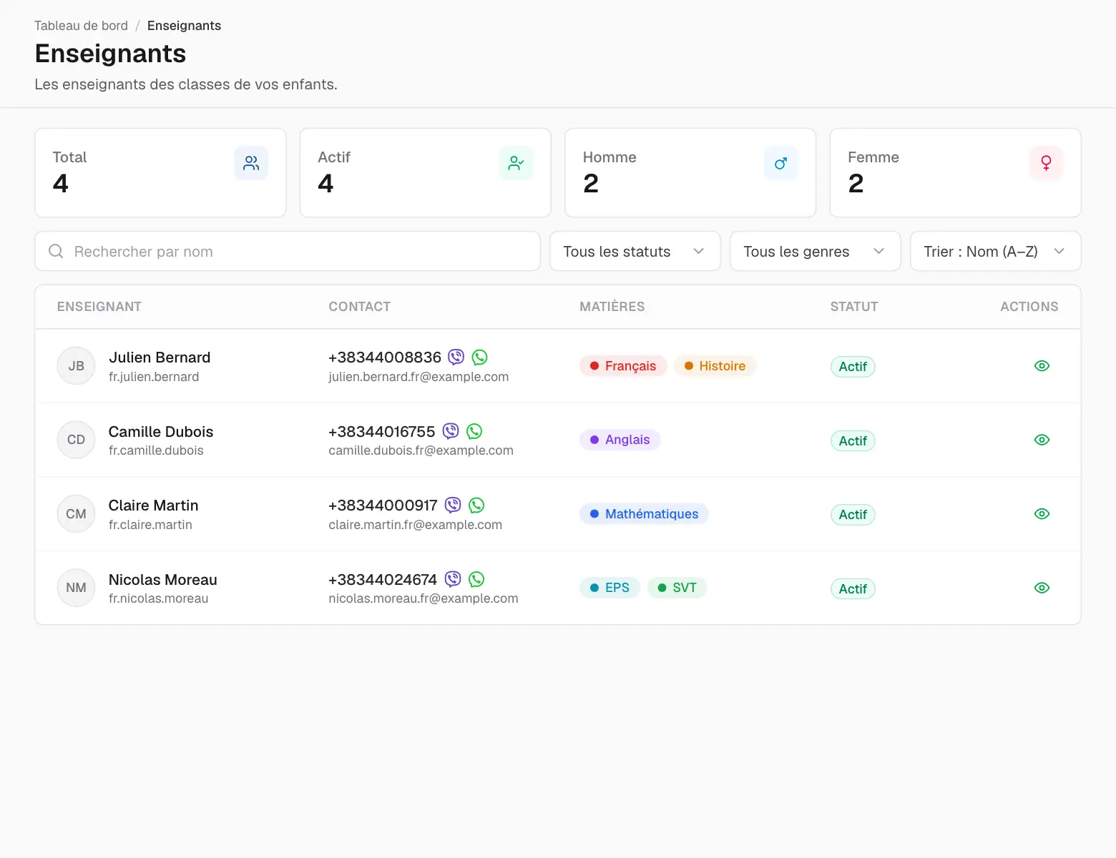Click the CM avatar
Image resolution: width=1116 pixels, height=858 pixels.
[76, 514]
